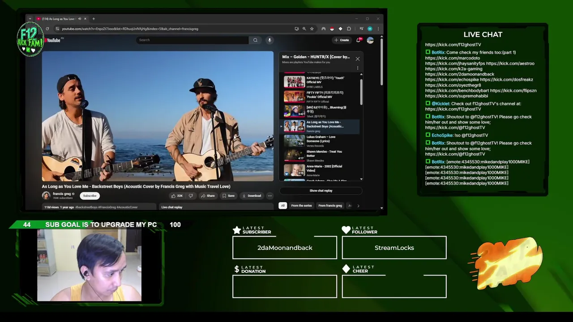Viewport: 573px width, 322px height.
Task: Open the browser tab search dropdown arrow
Action: click(30, 19)
